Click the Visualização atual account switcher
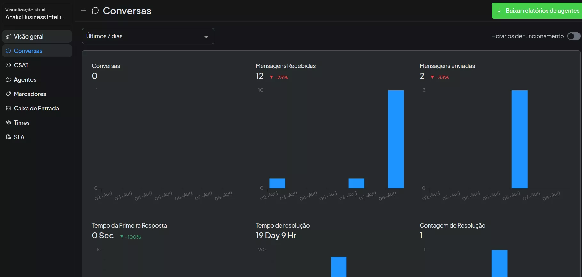Viewport: 582px width, 277px height. (x=37, y=14)
